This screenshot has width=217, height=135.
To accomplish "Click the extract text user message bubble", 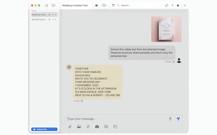I will click(x=142, y=53).
